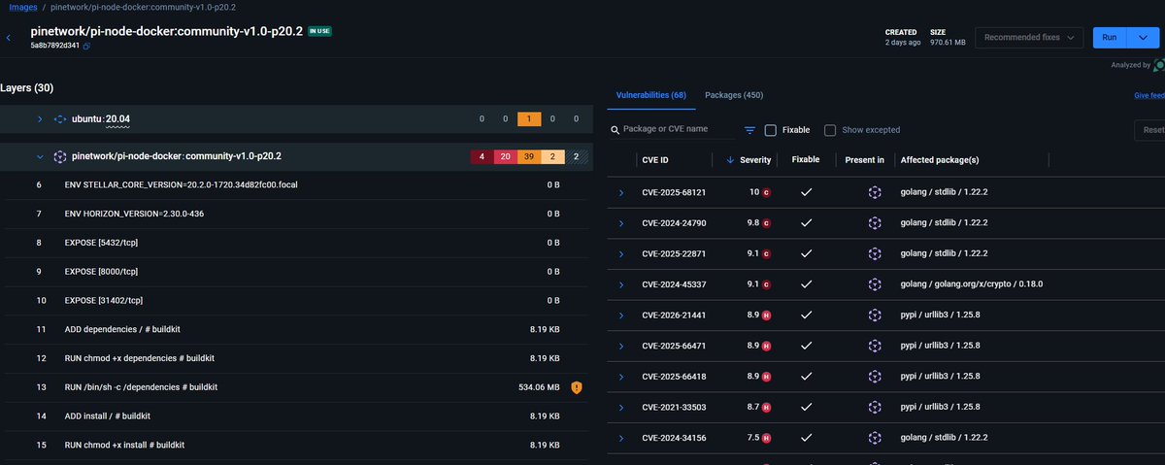Viewport: 1165px width, 465px height.
Task: Click ubuntu orange medium count 1
Action: point(528,119)
